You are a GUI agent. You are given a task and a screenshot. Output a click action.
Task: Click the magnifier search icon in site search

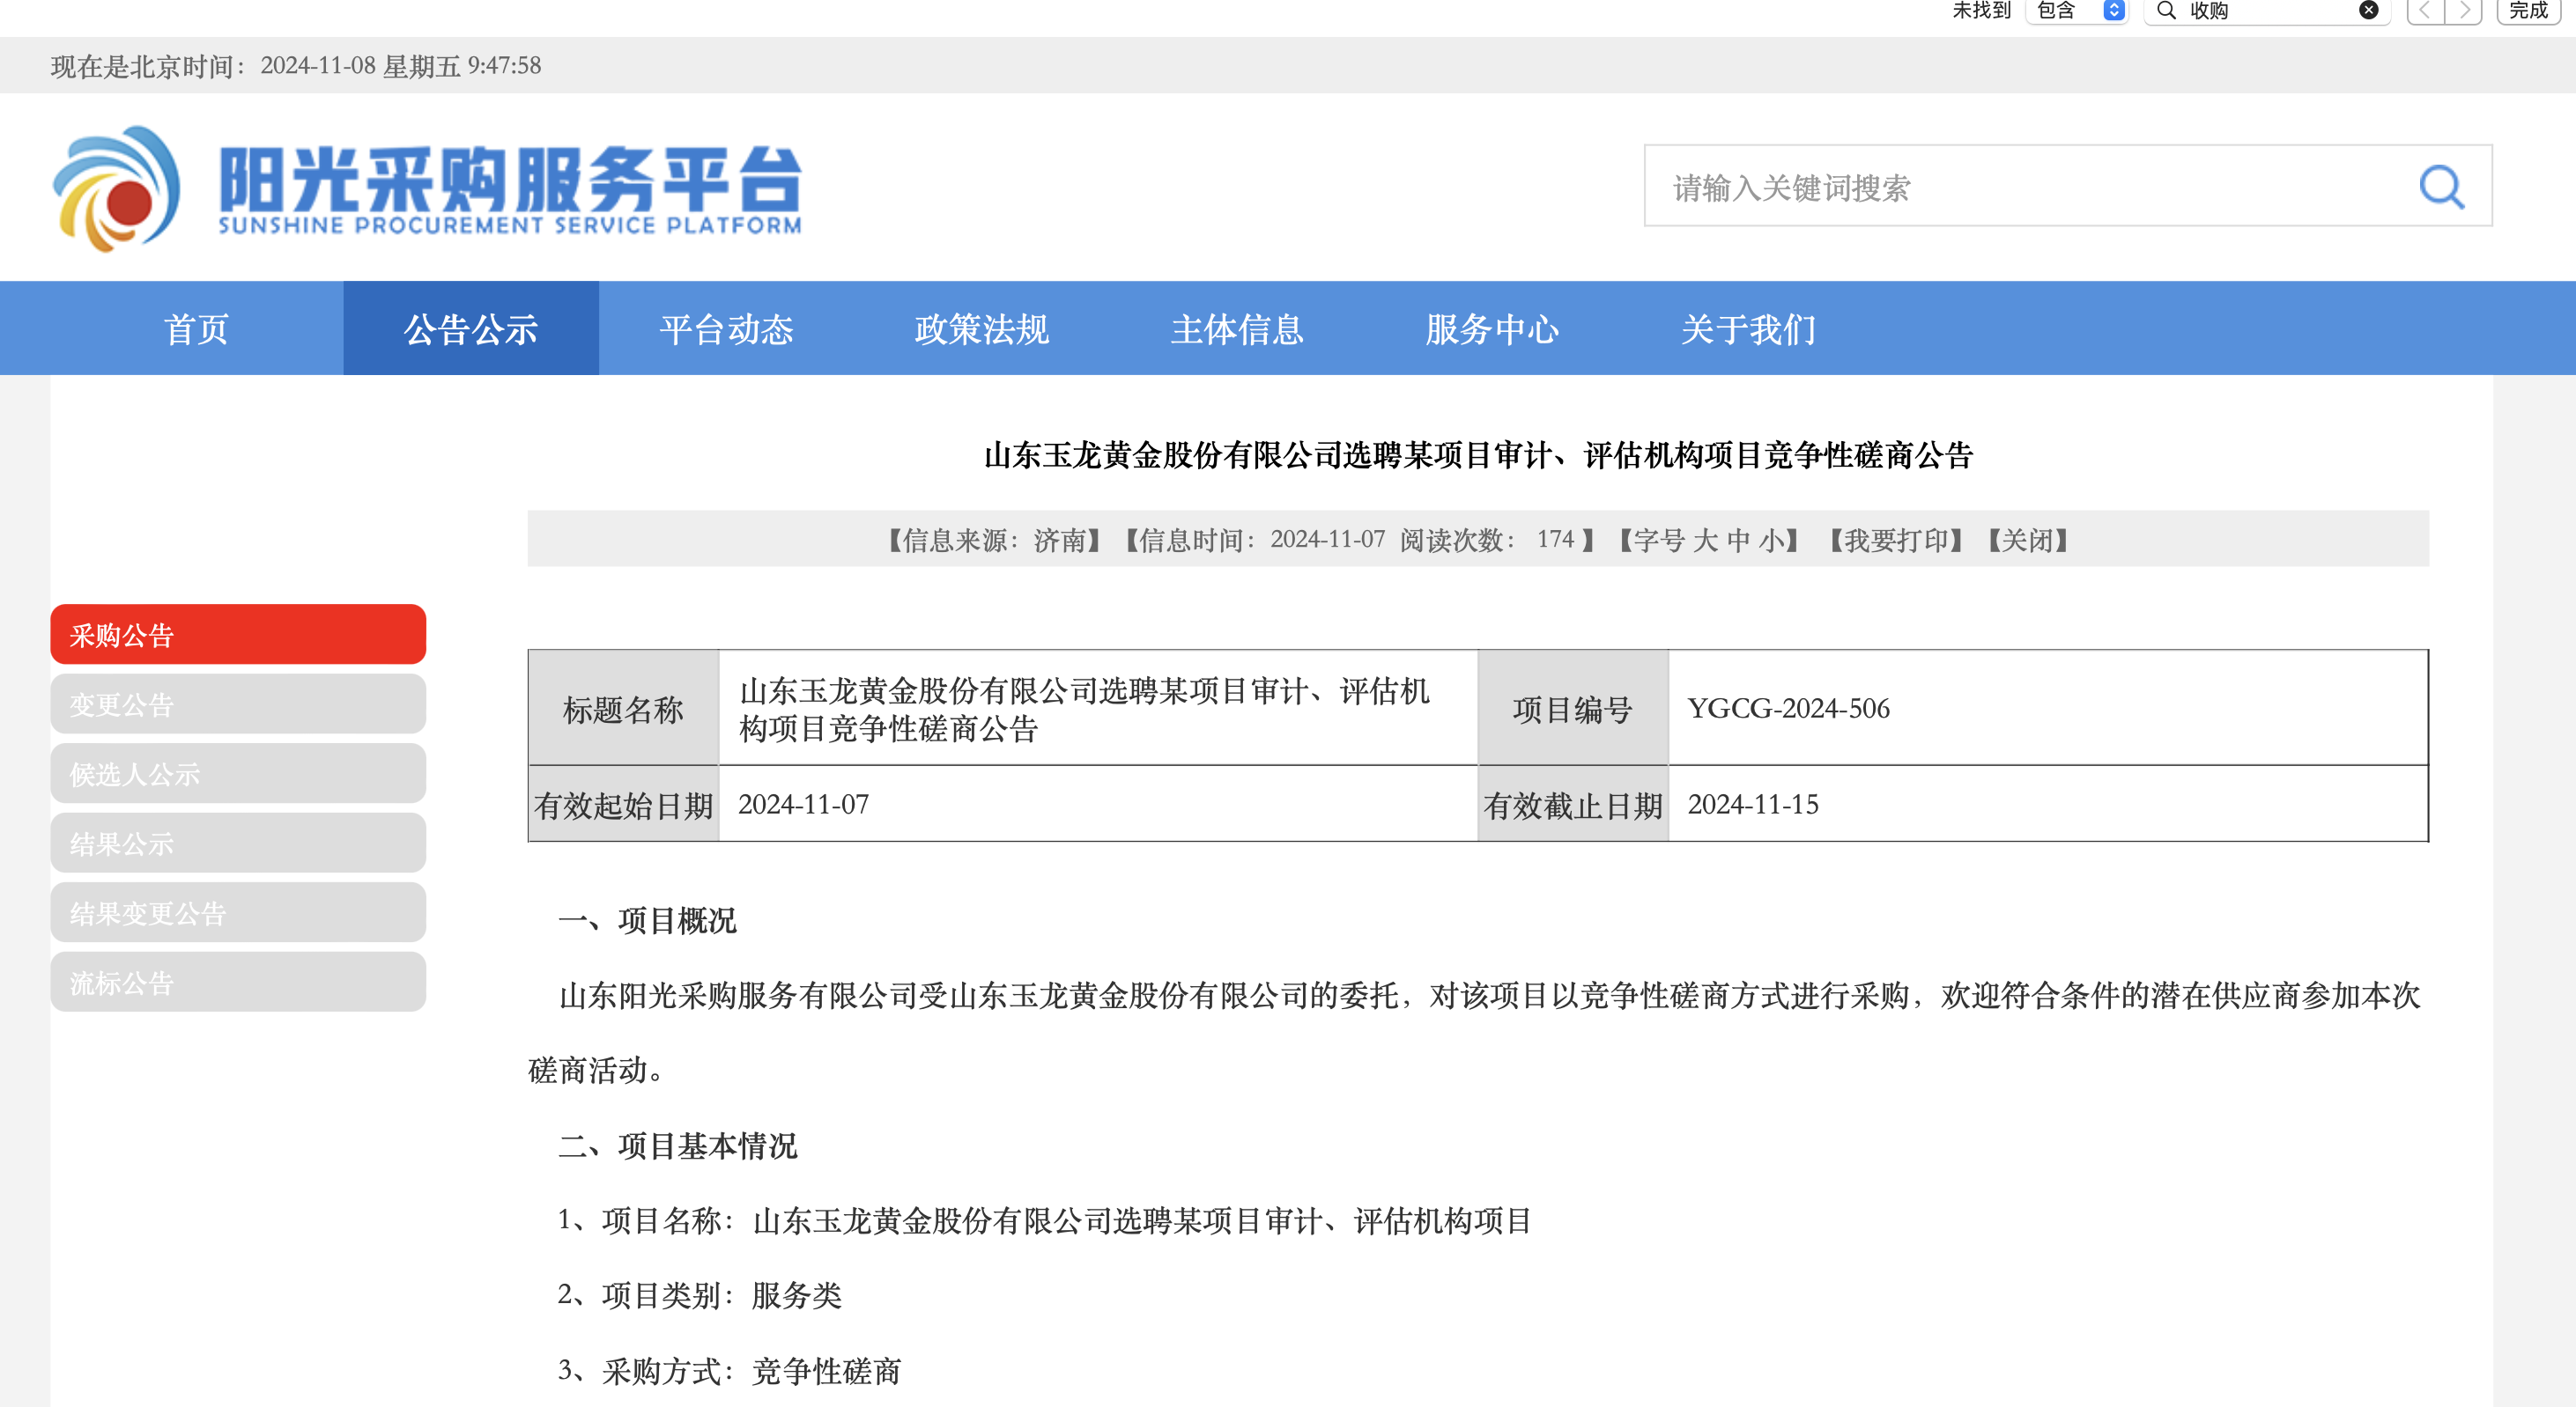pyautogui.click(x=2441, y=187)
